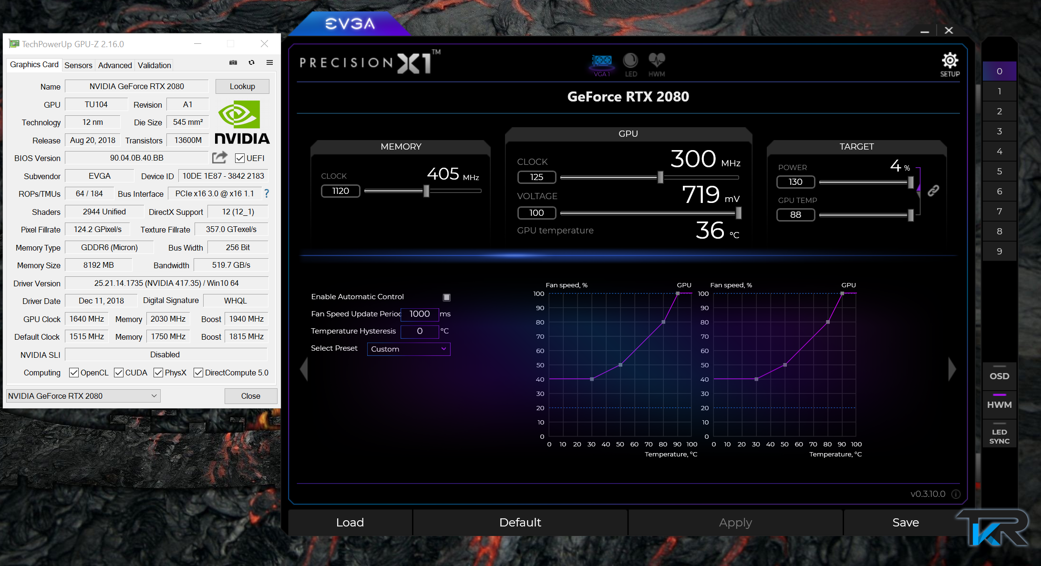The height and width of the screenshot is (566, 1041).
Task: Go to next page with right arrow
Action: pyautogui.click(x=952, y=369)
